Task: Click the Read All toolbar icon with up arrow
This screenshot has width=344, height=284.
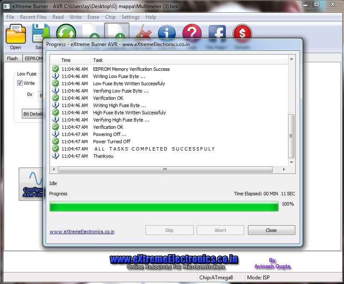Action: click(91, 31)
